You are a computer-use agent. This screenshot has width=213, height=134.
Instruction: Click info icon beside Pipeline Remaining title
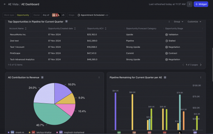165,77
